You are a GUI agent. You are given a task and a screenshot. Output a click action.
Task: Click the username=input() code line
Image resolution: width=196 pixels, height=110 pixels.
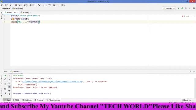[20, 19]
